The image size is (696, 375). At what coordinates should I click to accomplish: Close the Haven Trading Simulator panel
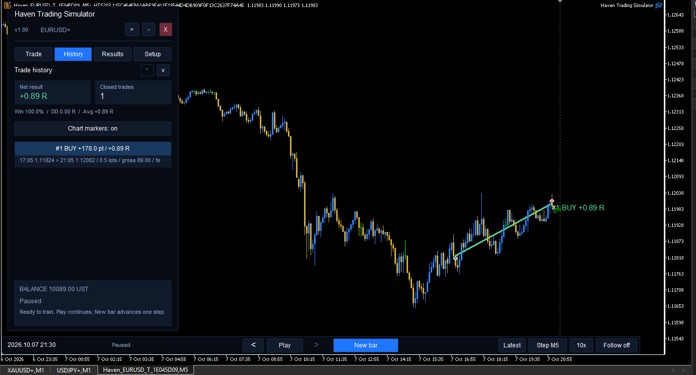(166, 30)
